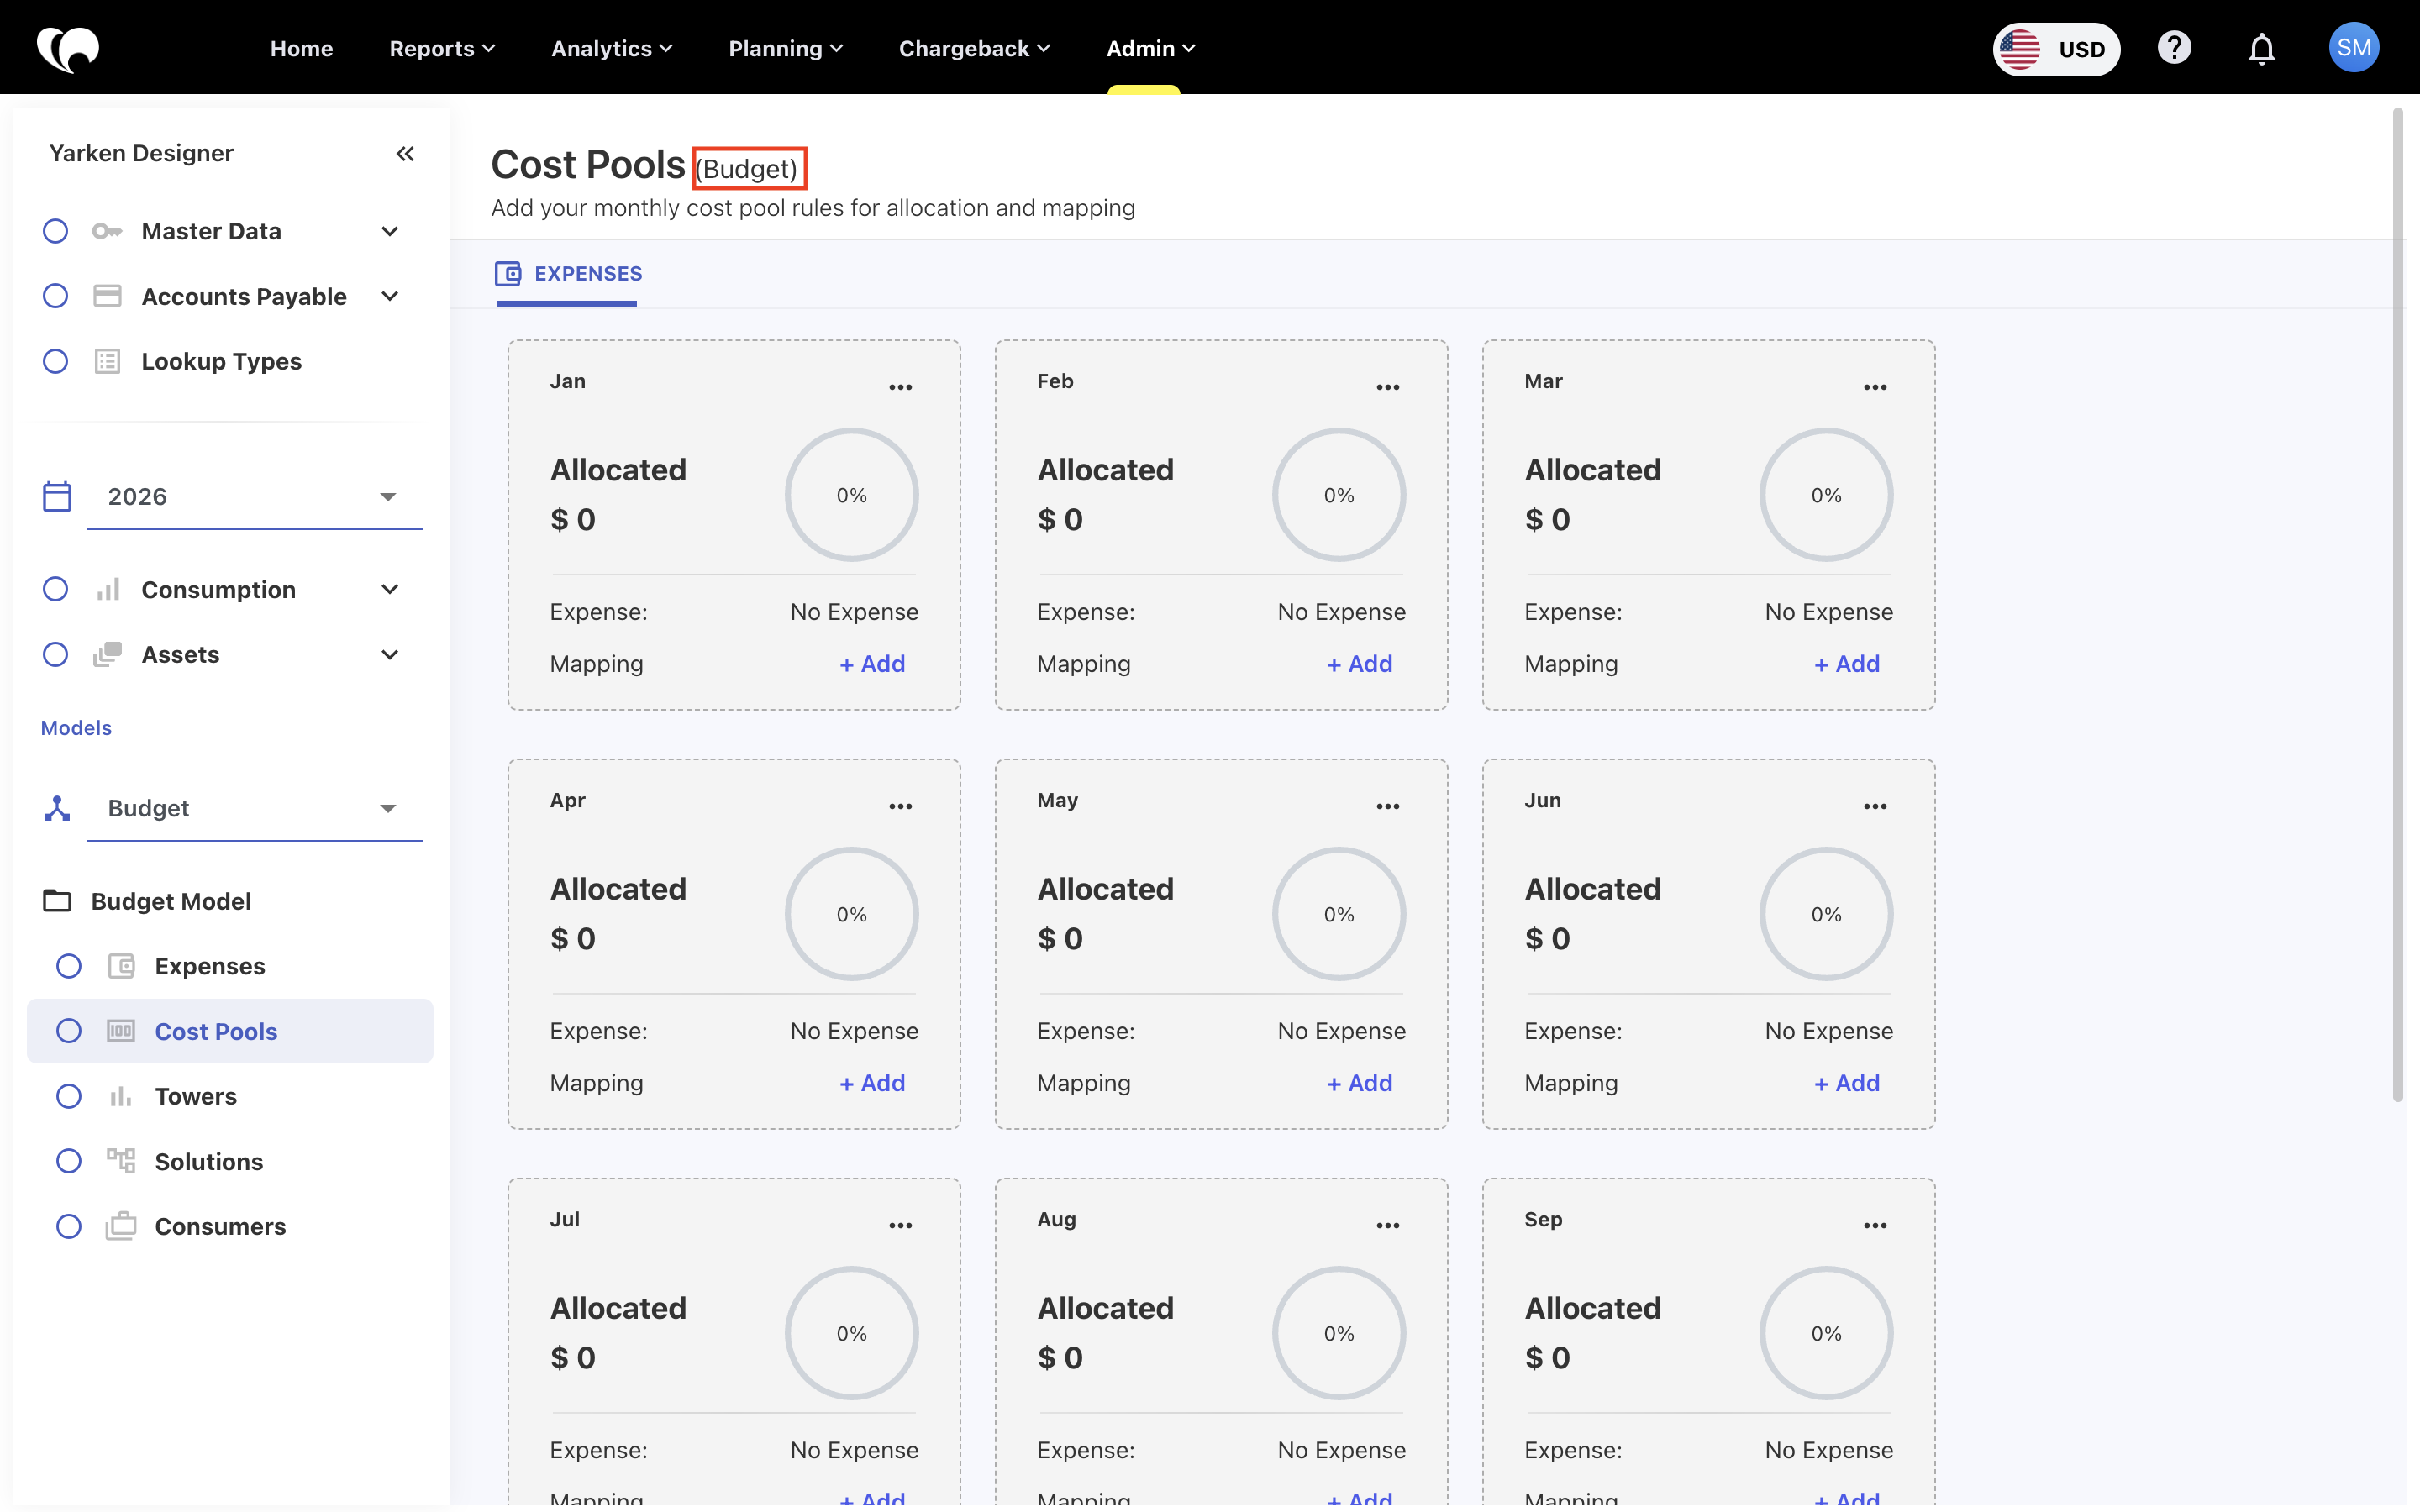Open notifications bell icon
This screenshot has height=1512, width=2420.
point(2261,48)
